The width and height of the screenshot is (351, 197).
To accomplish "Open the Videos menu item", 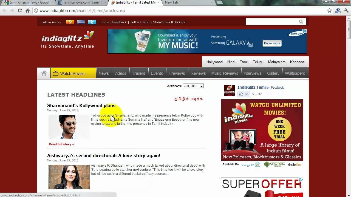I will tap(120, 73).
